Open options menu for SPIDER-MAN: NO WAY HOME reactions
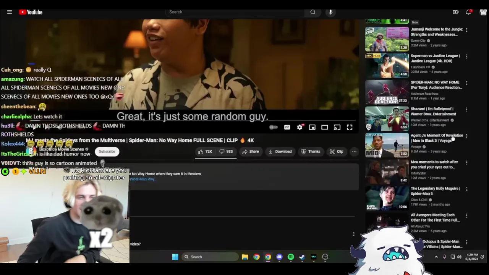 (466, 83)
